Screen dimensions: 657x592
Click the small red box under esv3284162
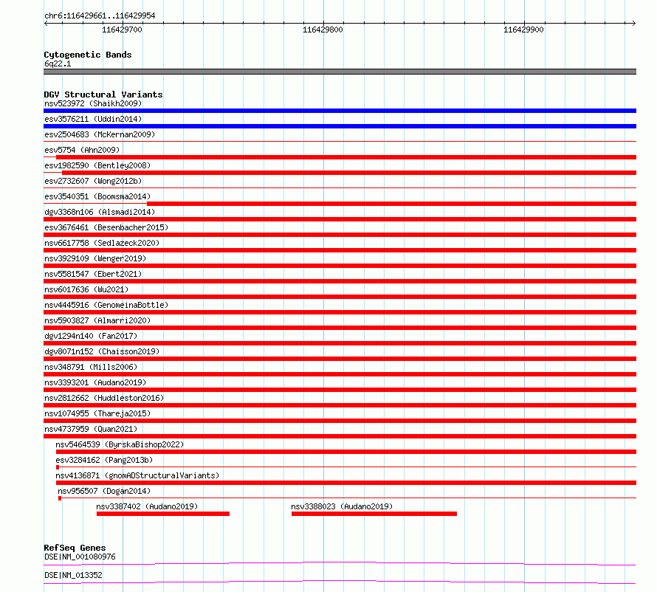tap(58, 467)
